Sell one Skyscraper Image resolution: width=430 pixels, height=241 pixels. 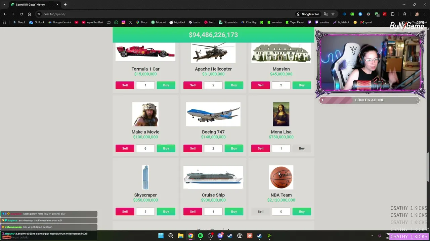125,212
